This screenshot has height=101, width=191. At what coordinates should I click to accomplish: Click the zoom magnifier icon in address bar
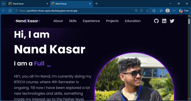136,11
